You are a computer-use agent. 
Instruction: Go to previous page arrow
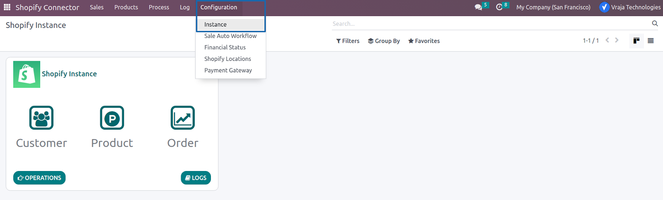[607, 40]
